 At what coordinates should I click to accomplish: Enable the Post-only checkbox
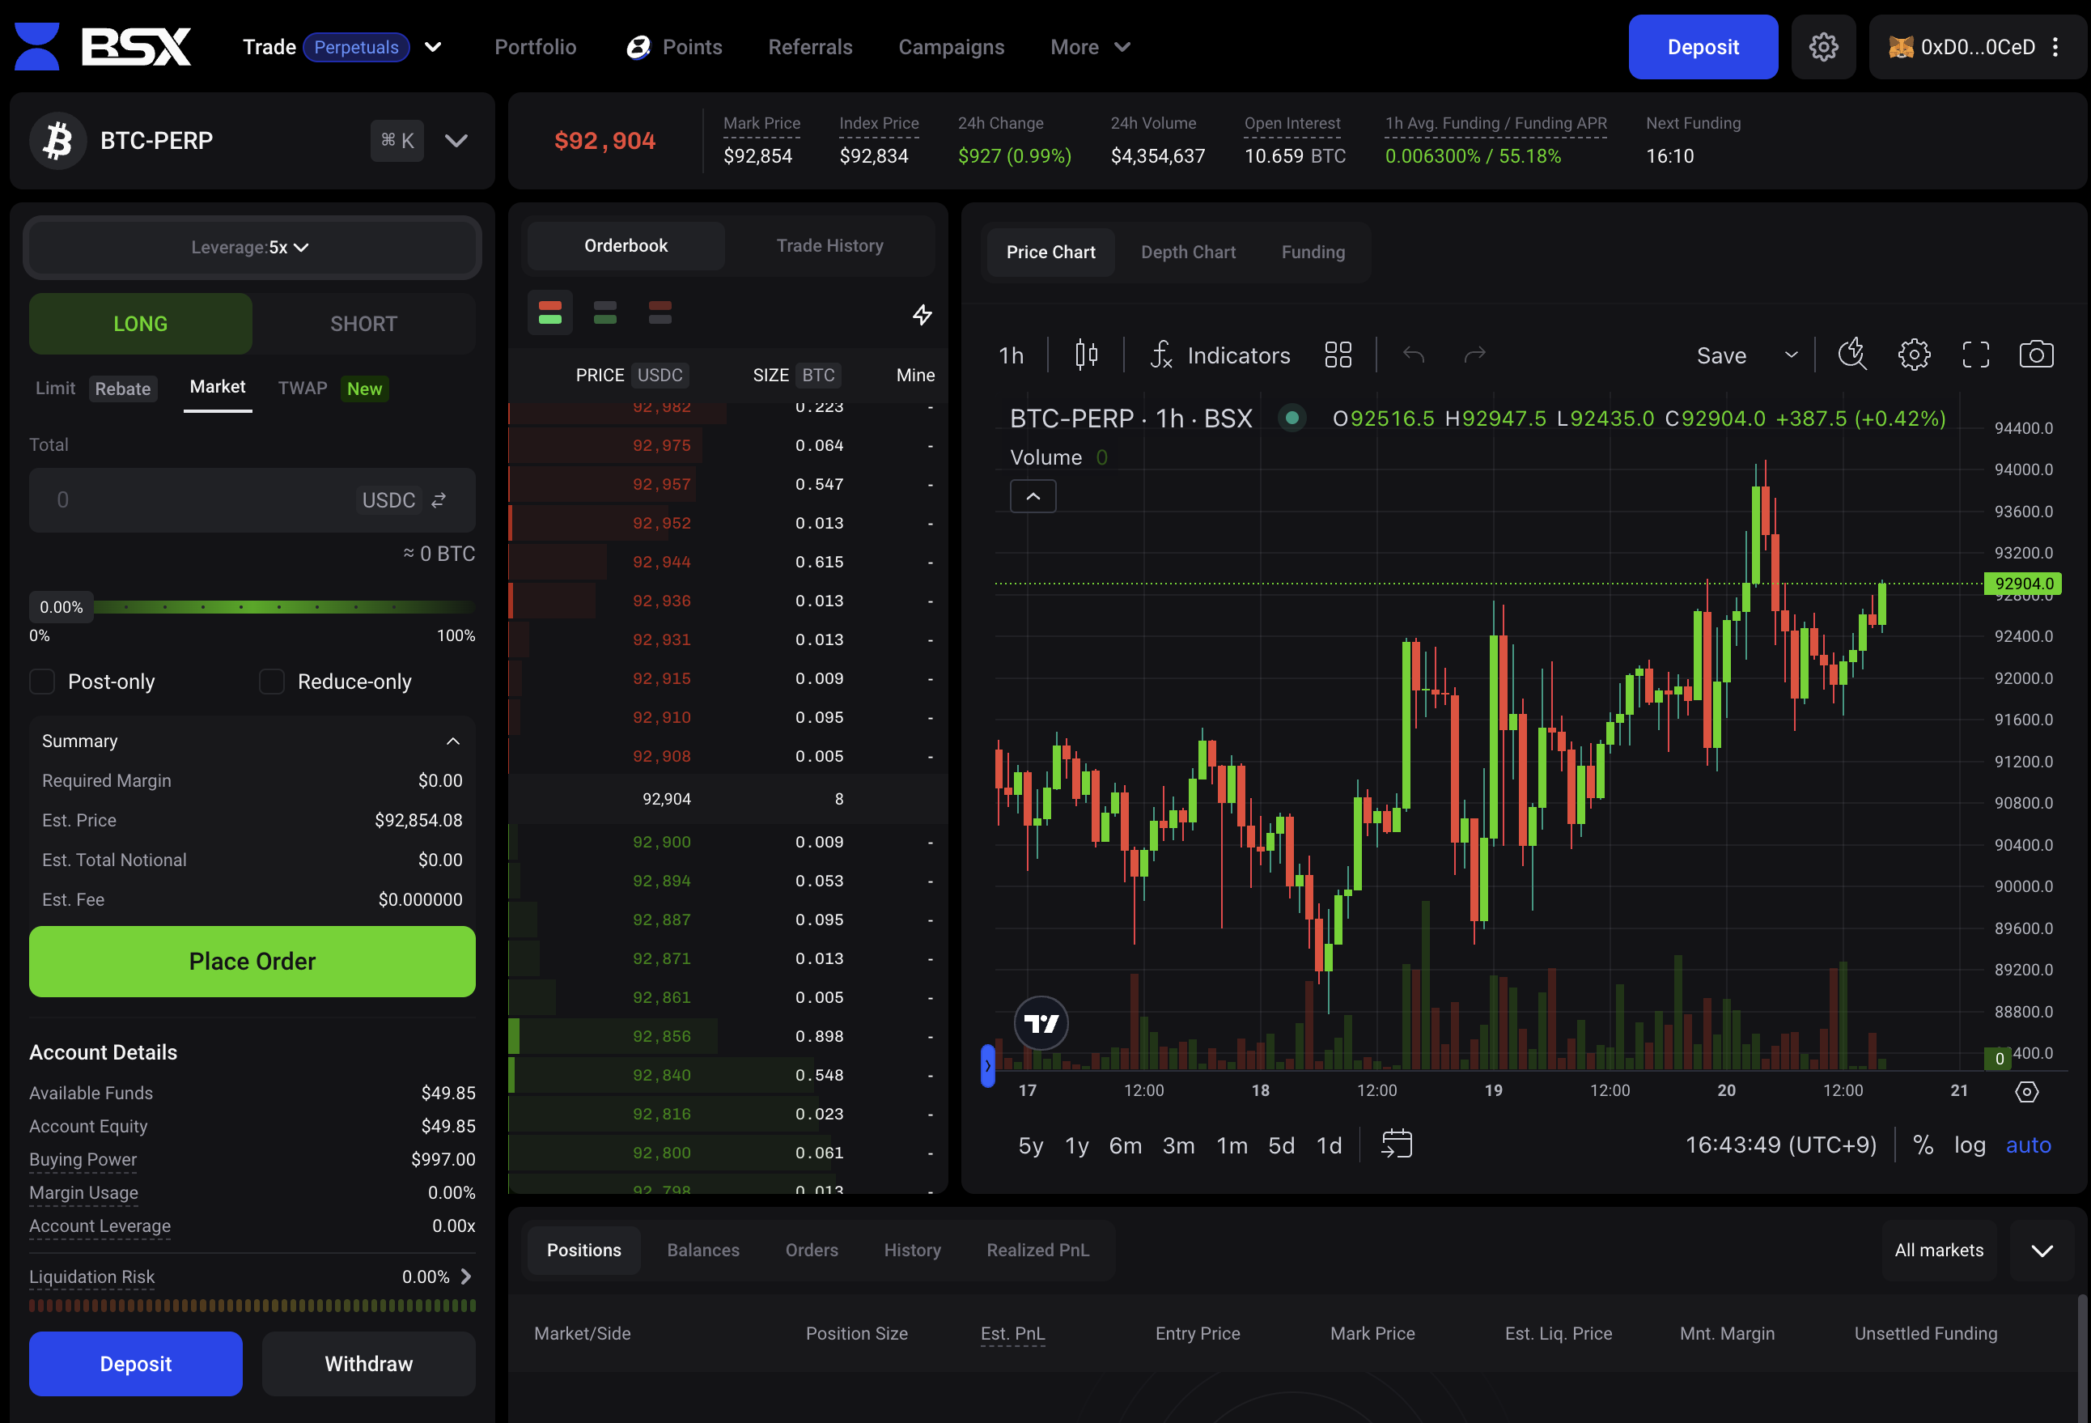[x=42, y=682]
